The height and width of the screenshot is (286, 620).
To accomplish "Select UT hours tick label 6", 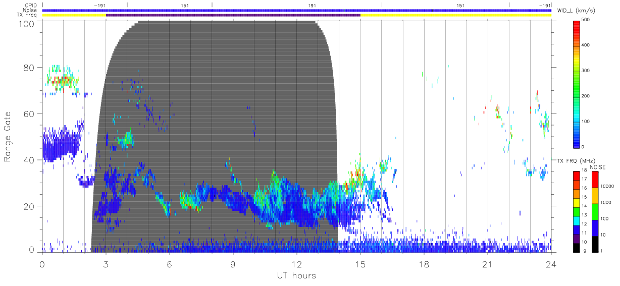I will tap(169, 264).
